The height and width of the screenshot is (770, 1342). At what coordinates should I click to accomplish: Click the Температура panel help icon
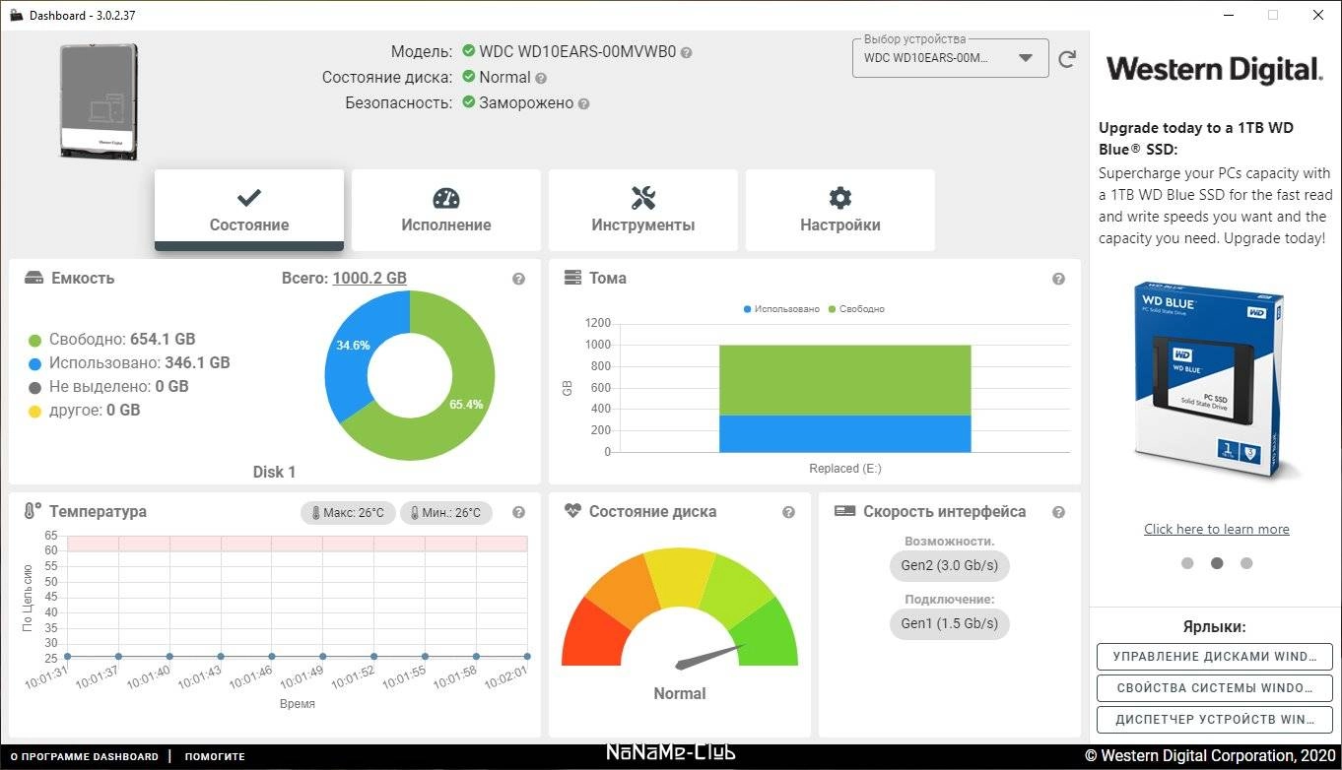coord(519,512)
